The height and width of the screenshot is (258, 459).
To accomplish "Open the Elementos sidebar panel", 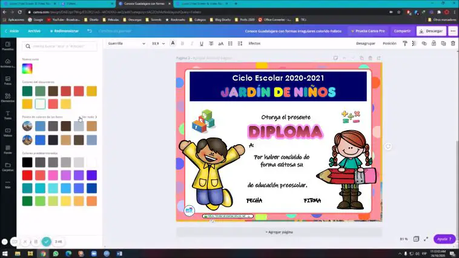I will pyautogui.click(x=7, y=97).
